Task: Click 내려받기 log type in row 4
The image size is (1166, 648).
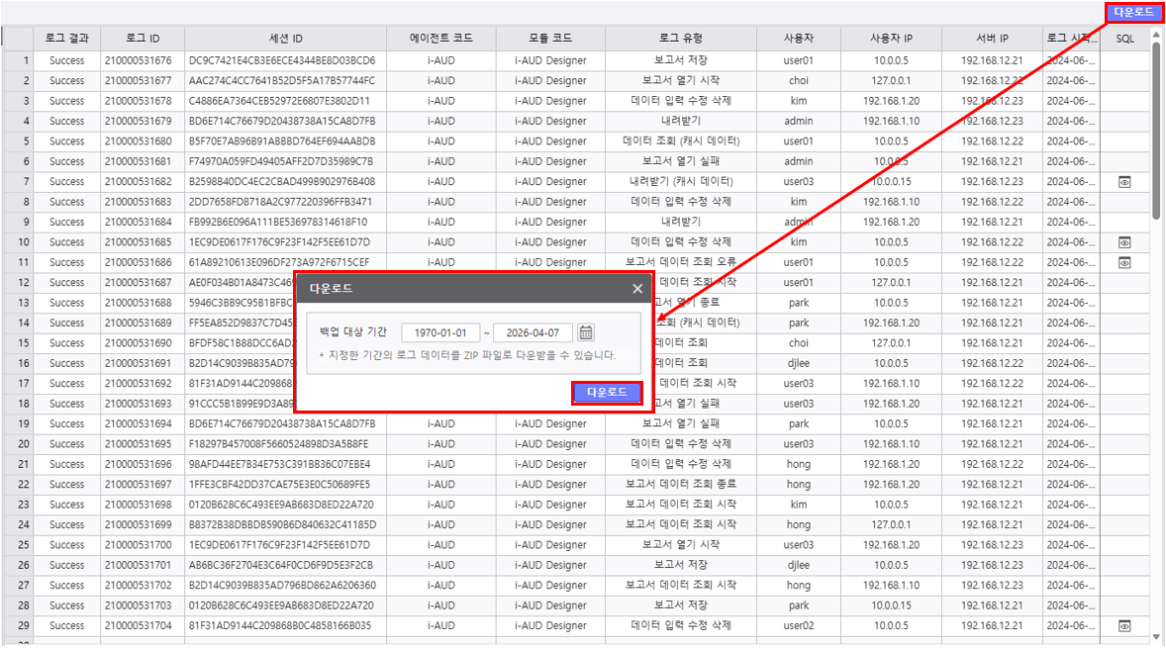Action: click(x=680, y=121)
